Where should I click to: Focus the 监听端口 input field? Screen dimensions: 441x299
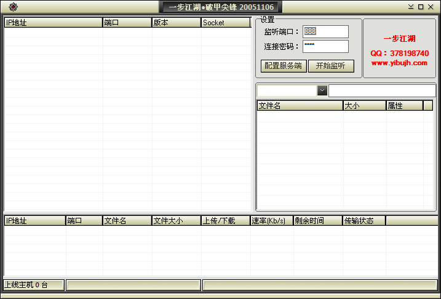(x=325, y=31)
